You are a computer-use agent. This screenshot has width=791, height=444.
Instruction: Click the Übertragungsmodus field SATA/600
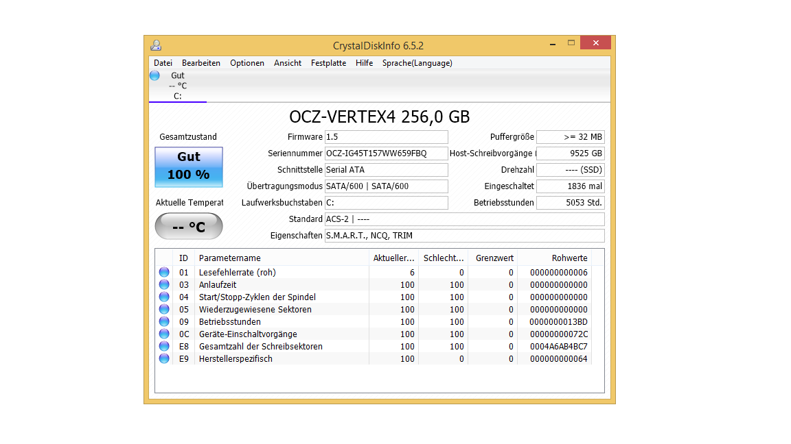click(386, 186)
